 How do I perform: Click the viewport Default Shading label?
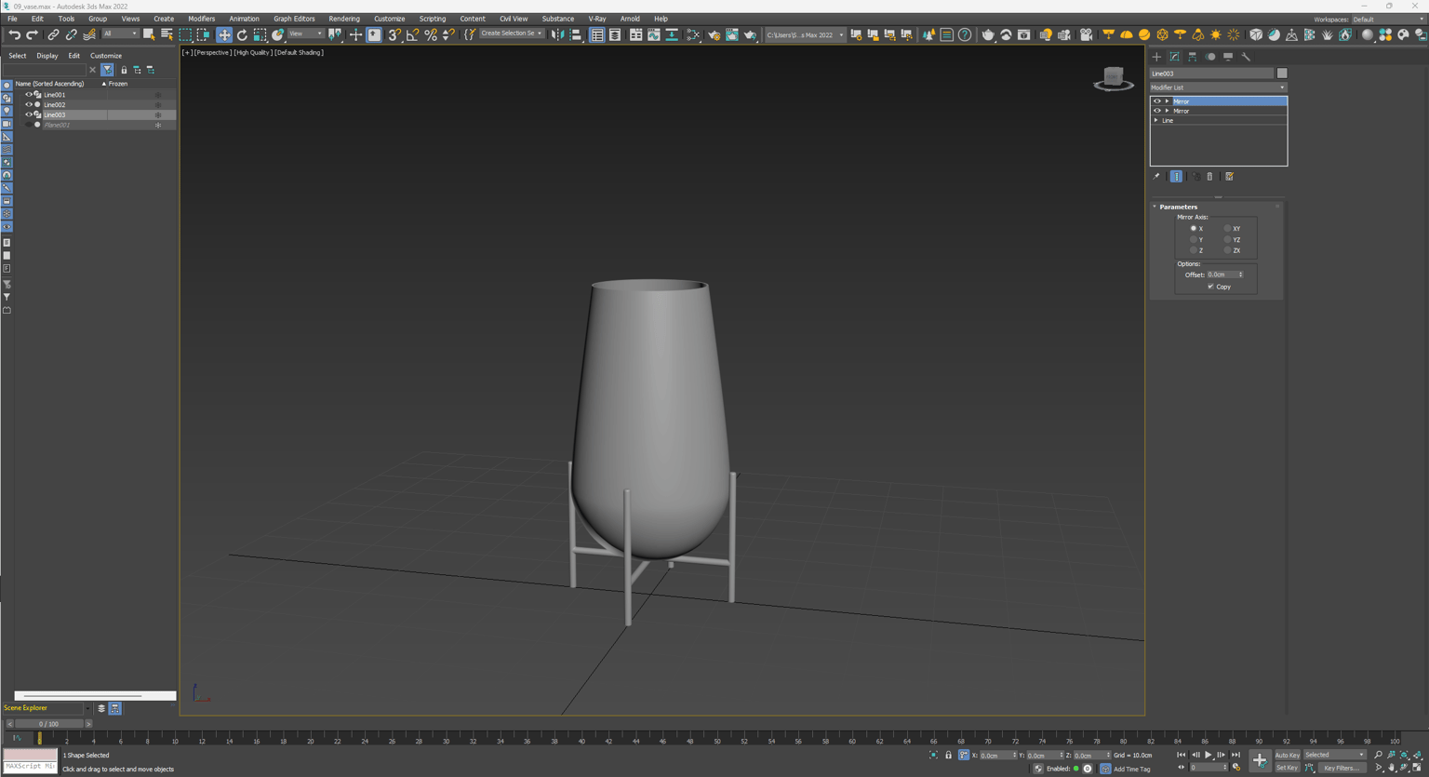[300, 53]
